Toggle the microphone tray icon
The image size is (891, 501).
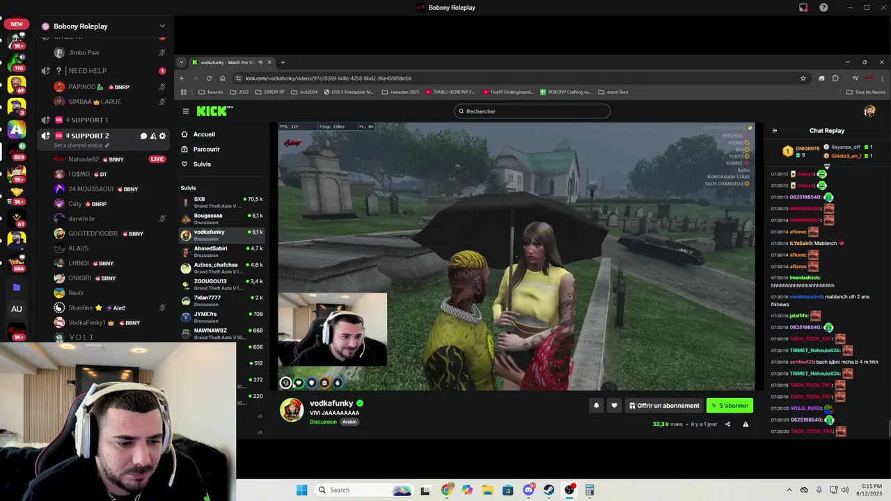coord(819,490)
